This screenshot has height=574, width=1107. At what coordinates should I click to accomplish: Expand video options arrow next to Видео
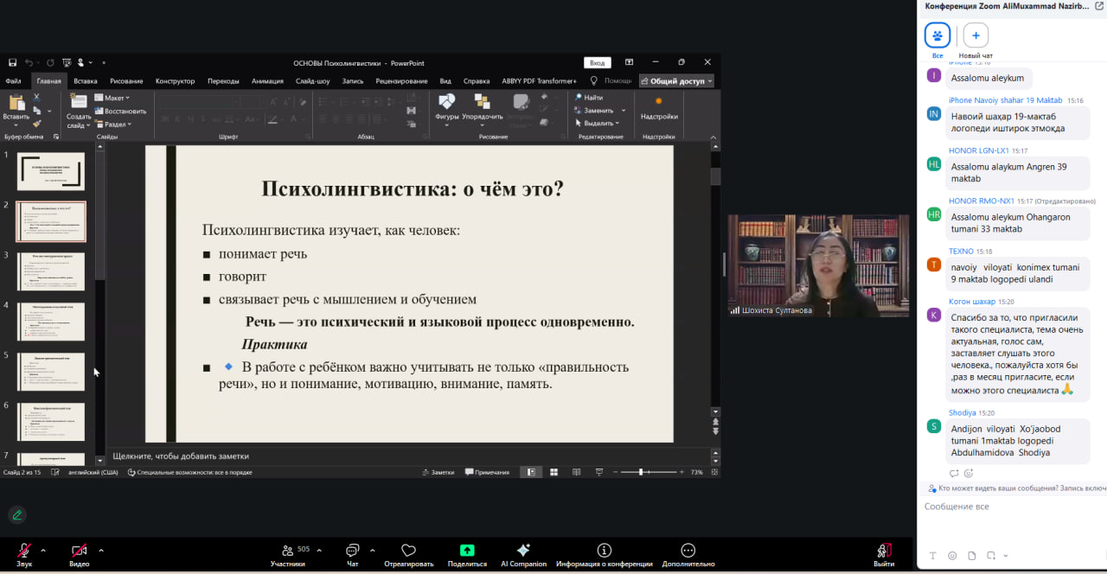tap(101, 550)
